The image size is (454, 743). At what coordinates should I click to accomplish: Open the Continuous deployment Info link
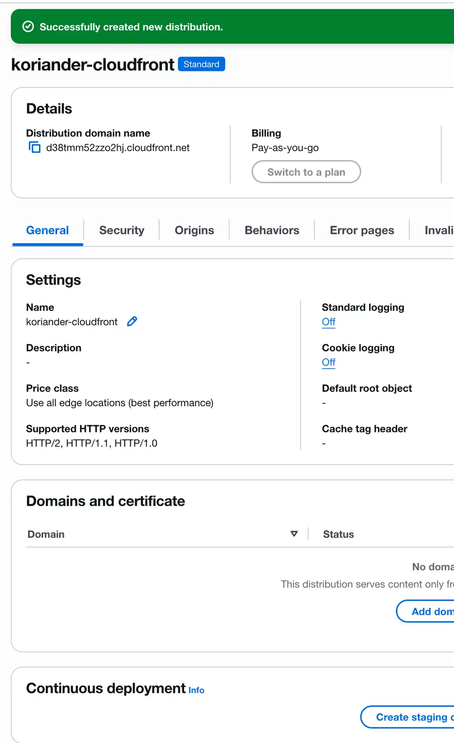pos(196,690)
